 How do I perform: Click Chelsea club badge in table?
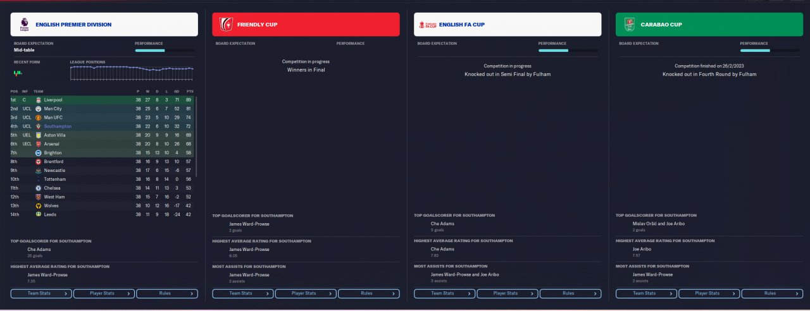38,188
